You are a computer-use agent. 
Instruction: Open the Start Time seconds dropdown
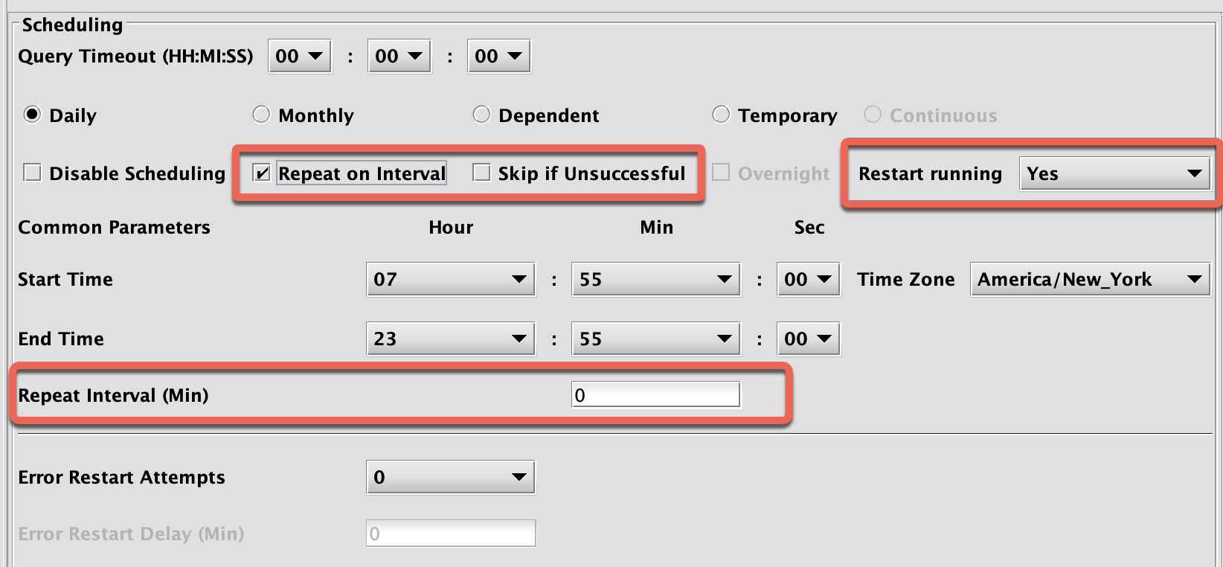pos(808,279)
